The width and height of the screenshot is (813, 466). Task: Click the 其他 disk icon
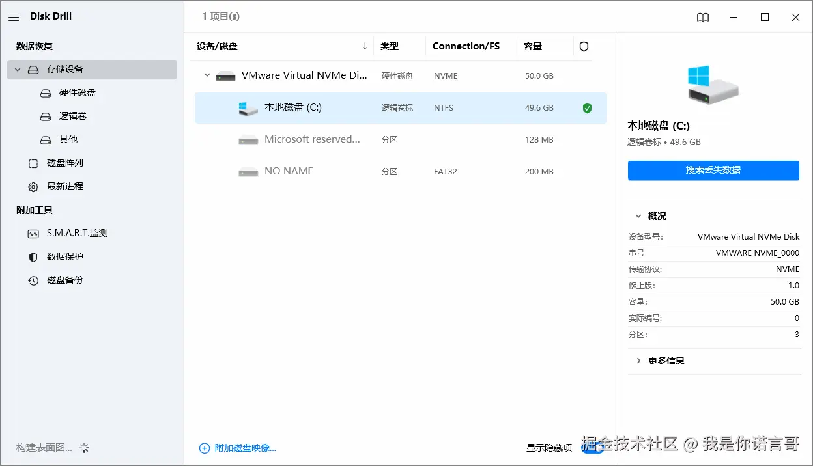pos(46,140)
